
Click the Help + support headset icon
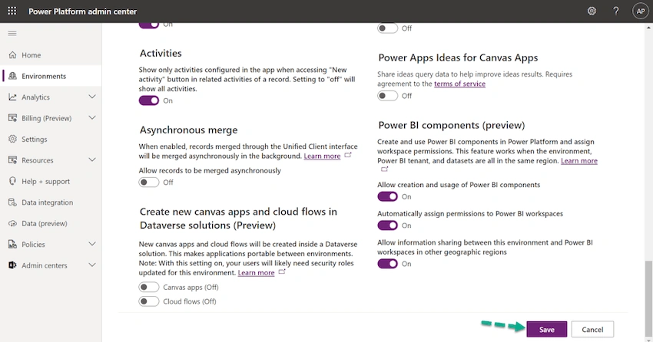(x=12, y=181)
